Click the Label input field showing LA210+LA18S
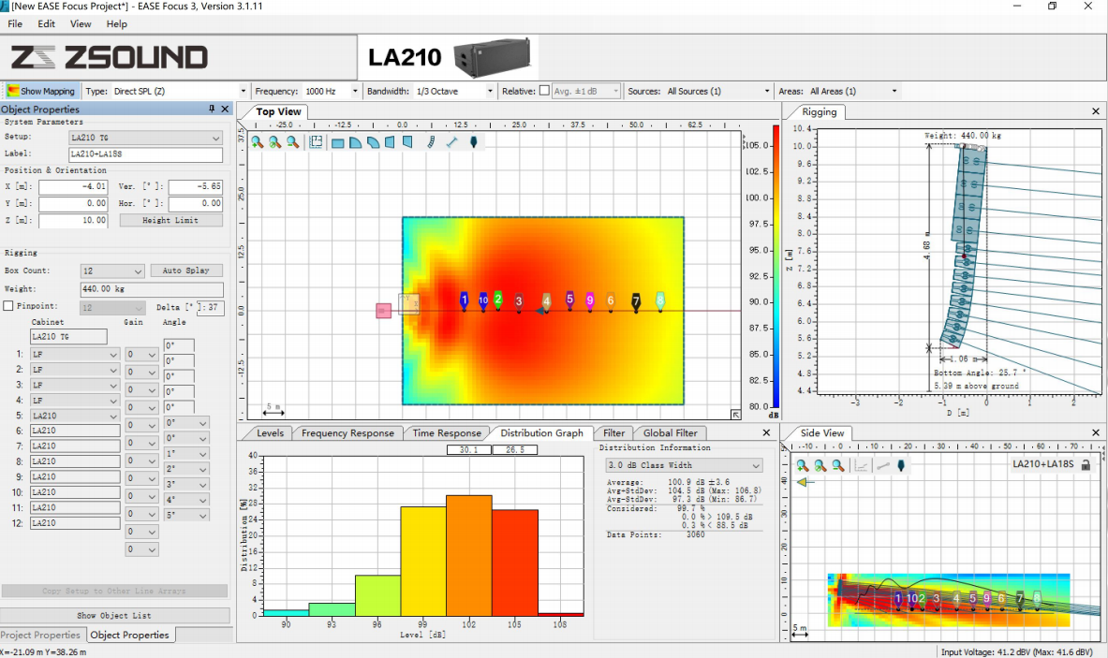The height and width of the screenshot is (658, 1108). [145, 154]
